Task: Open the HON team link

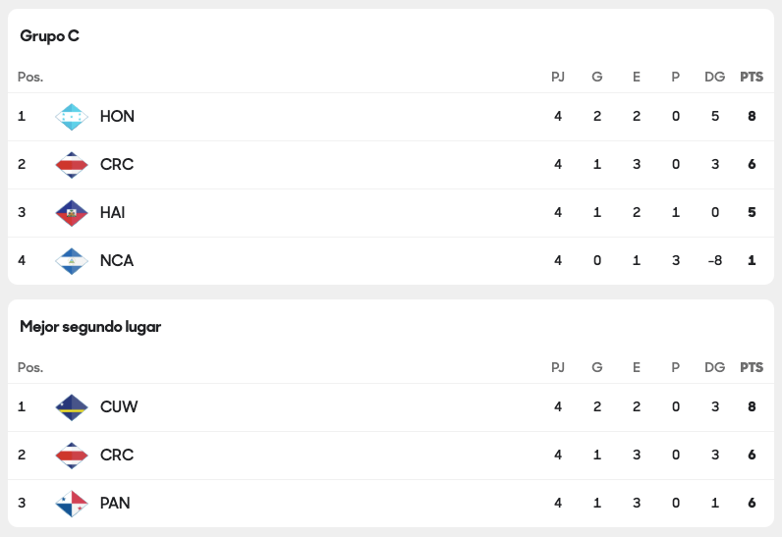Action: click(x=117, y=116)
